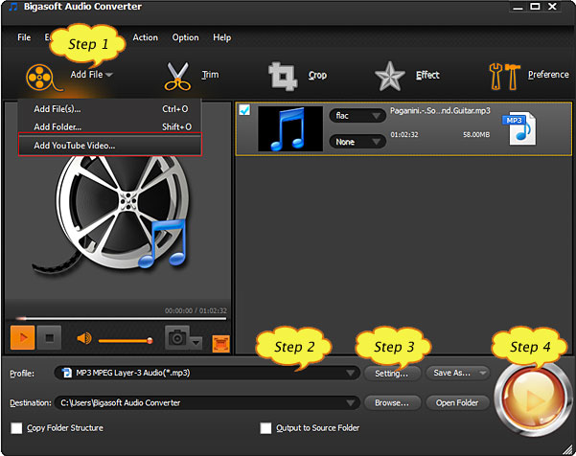Close the Bigasoft Audio Converter window
576x456 pixels.
tap(552, 7)
